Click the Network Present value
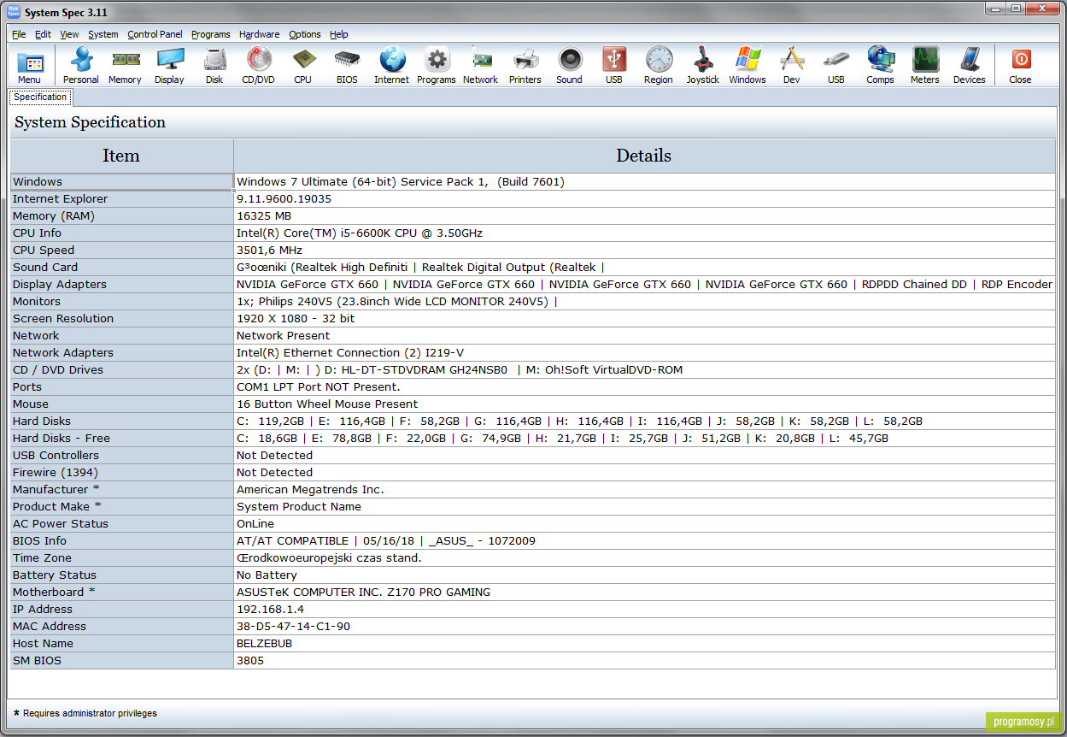Screen dimensions: 1067x737 283,335
